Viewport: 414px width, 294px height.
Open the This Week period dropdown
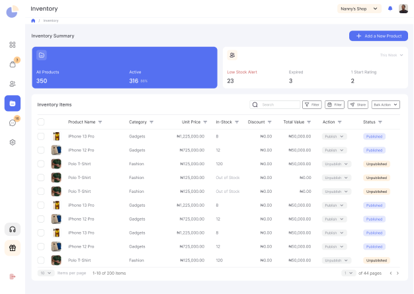(x=392, y=55)
